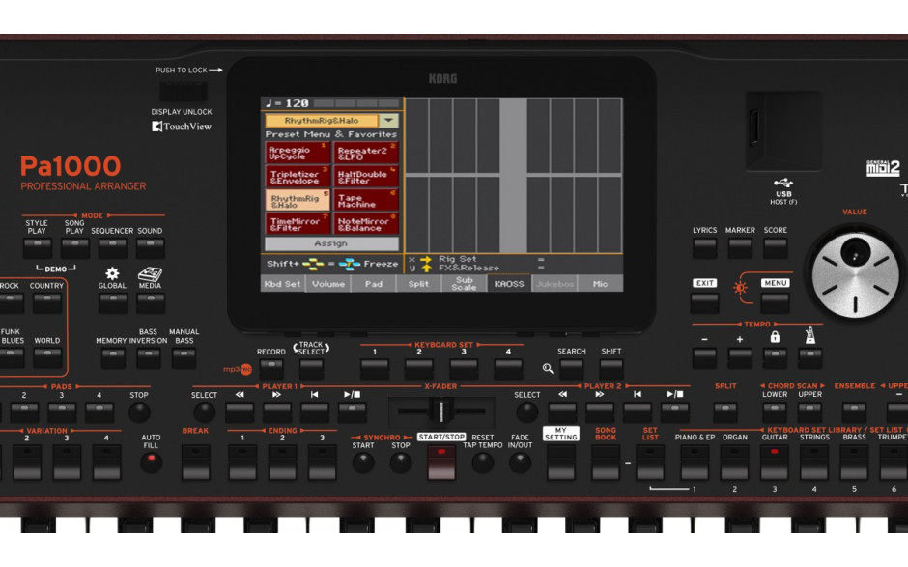
Task: Open the Split tab on display
Action: (x=418, y=284)
